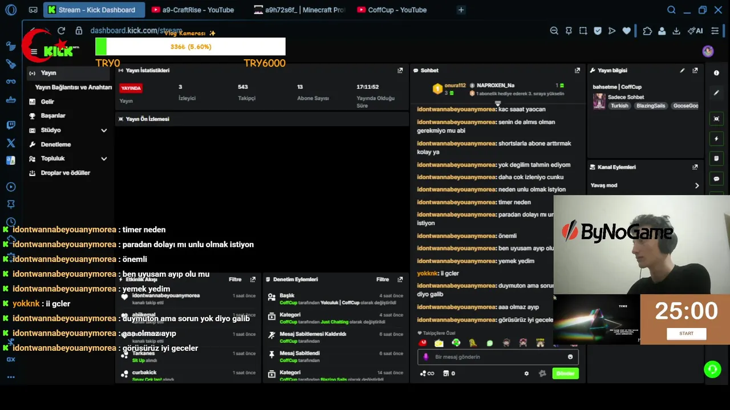730x410 pixels.
Task: Pop out Denetim Eylemleri panel
Action: 400,280
